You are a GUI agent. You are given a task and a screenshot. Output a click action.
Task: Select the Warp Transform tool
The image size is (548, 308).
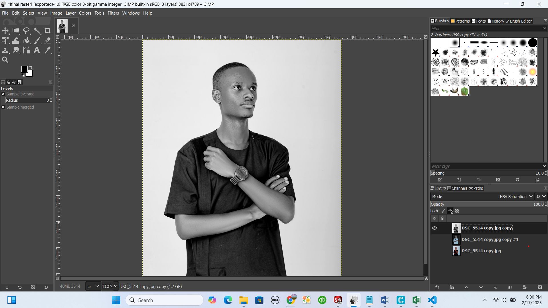(x=16, y=41)
